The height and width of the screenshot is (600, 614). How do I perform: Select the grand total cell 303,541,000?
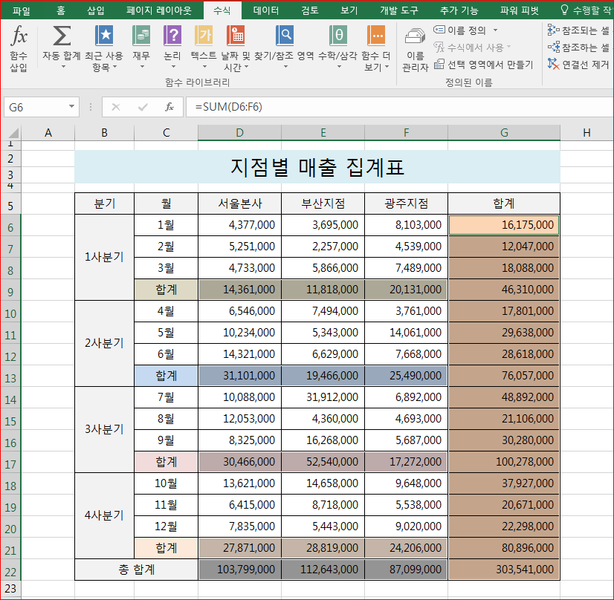(x=504, y=569)
